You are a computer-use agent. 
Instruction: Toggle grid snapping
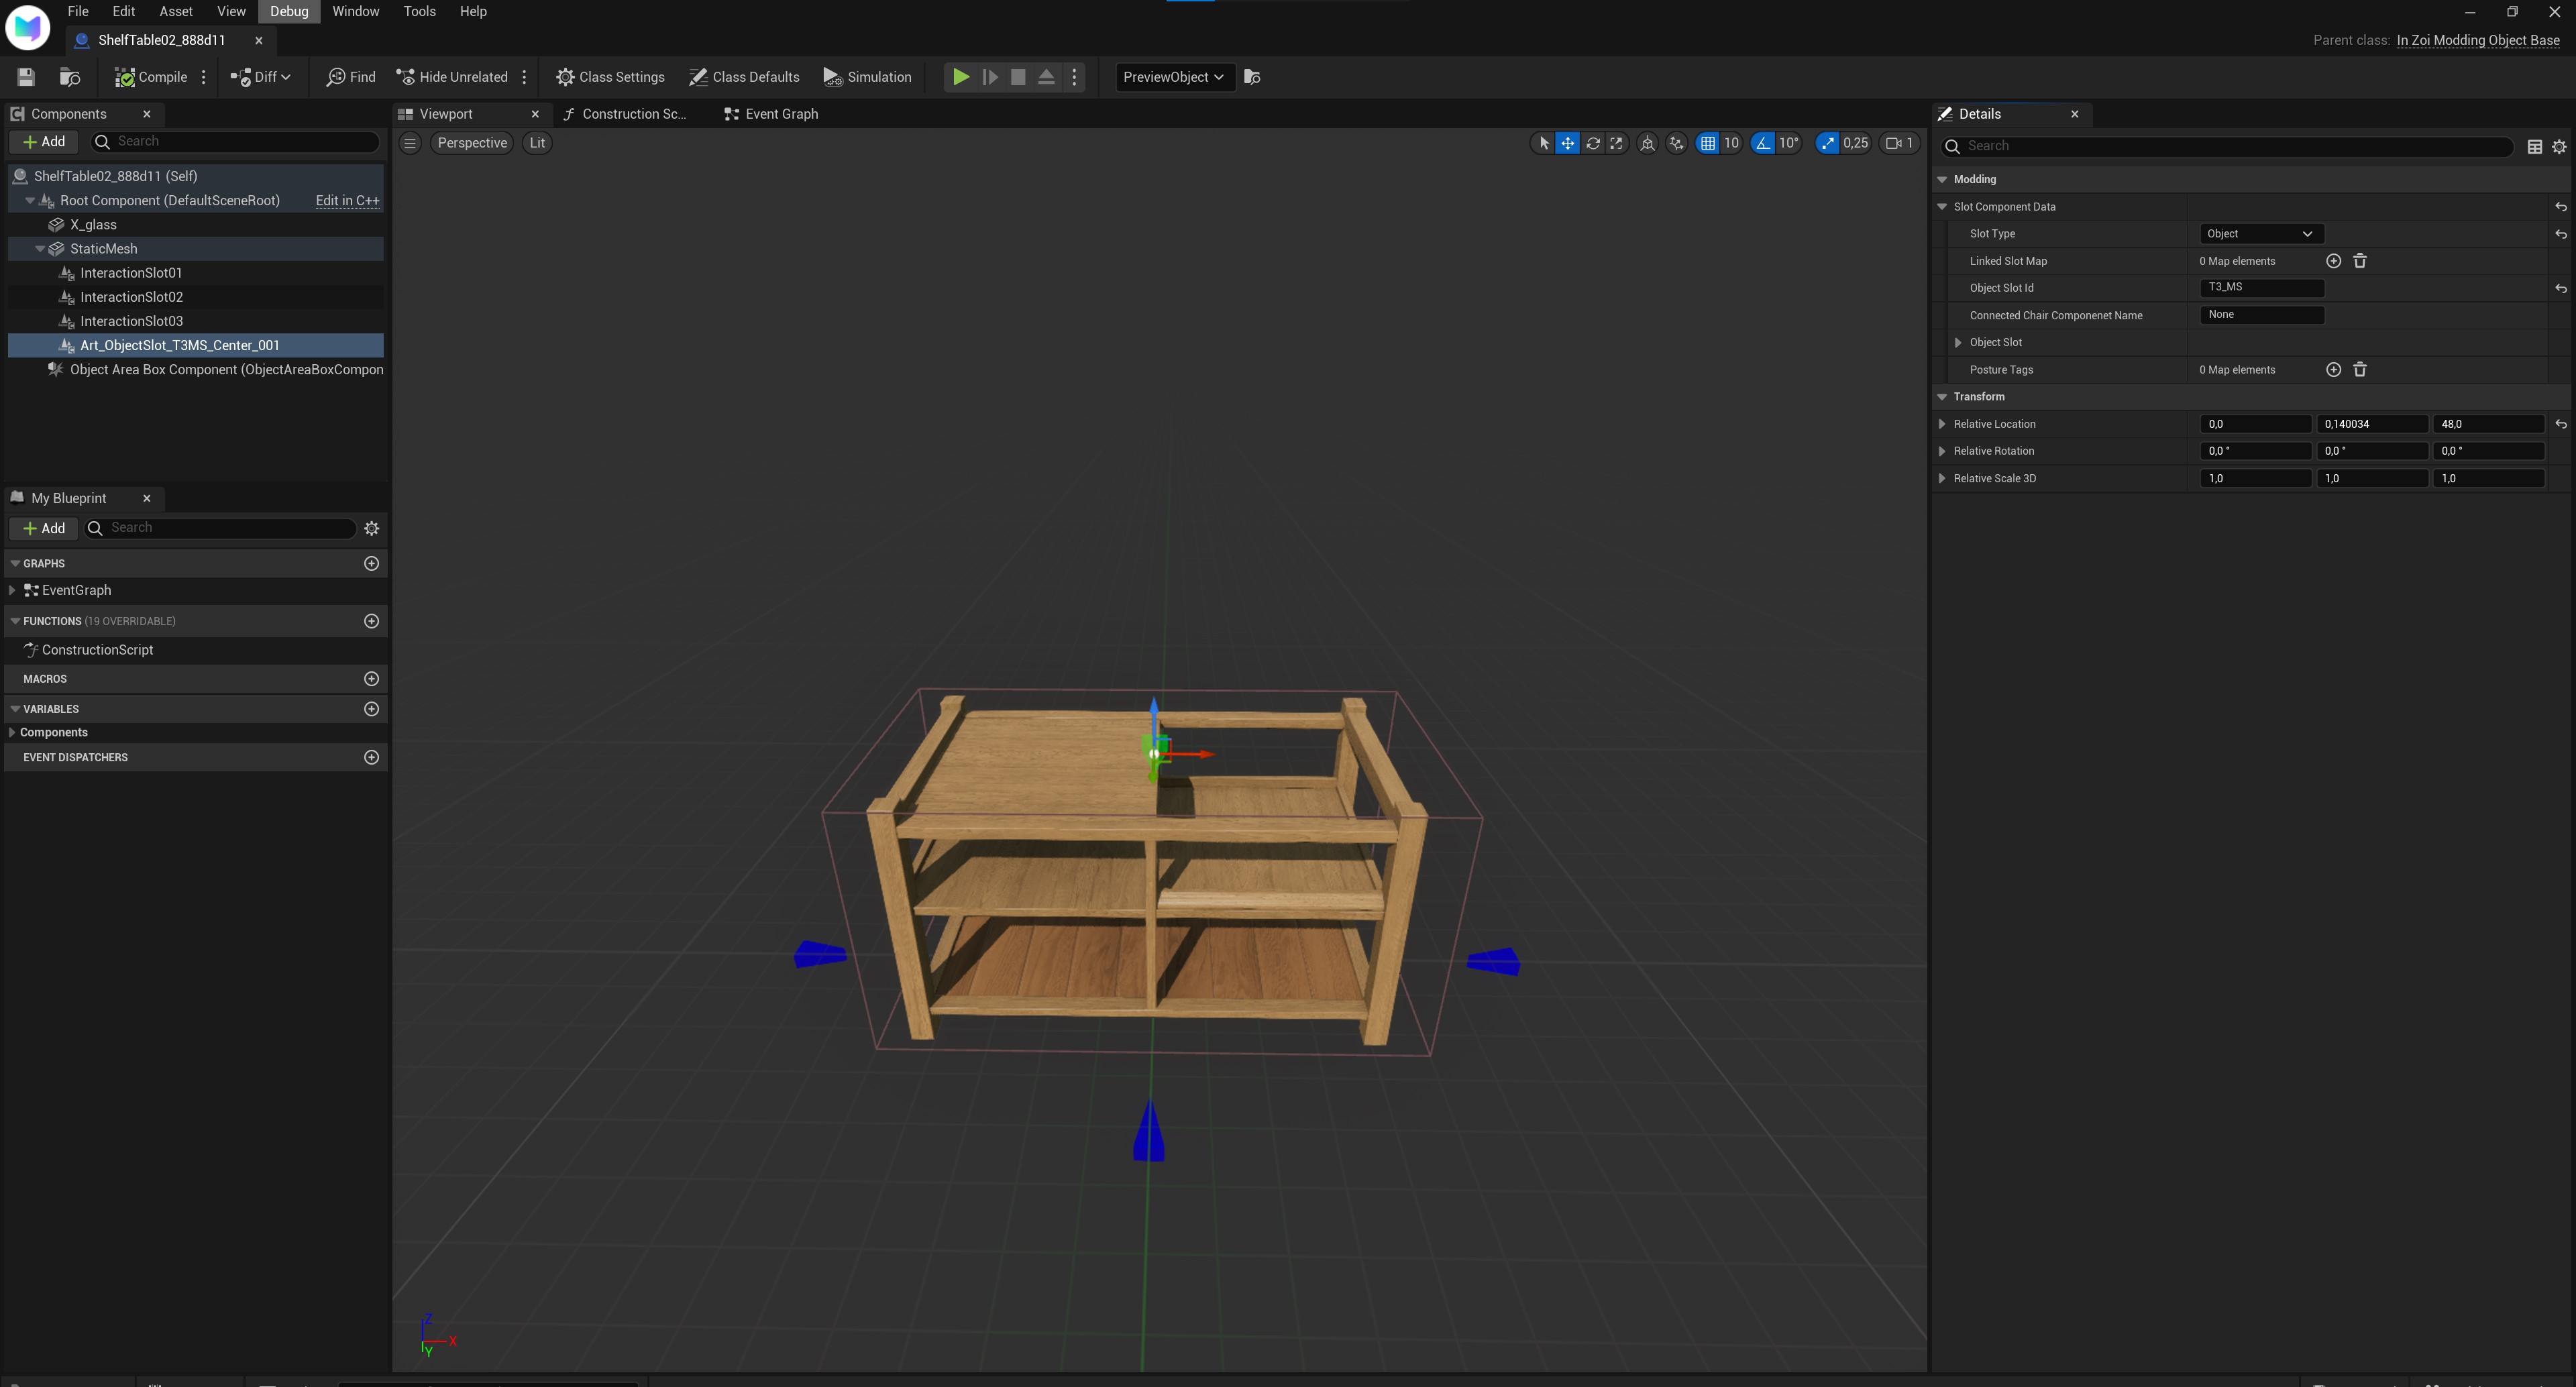[x=1707, y=143]
